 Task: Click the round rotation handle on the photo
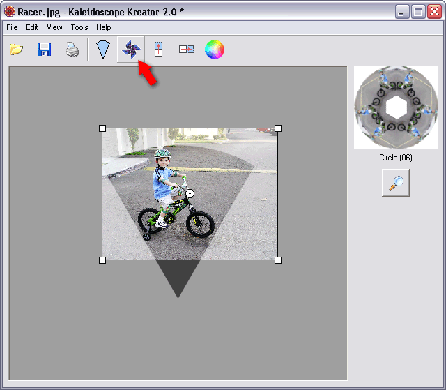point(190,193)
